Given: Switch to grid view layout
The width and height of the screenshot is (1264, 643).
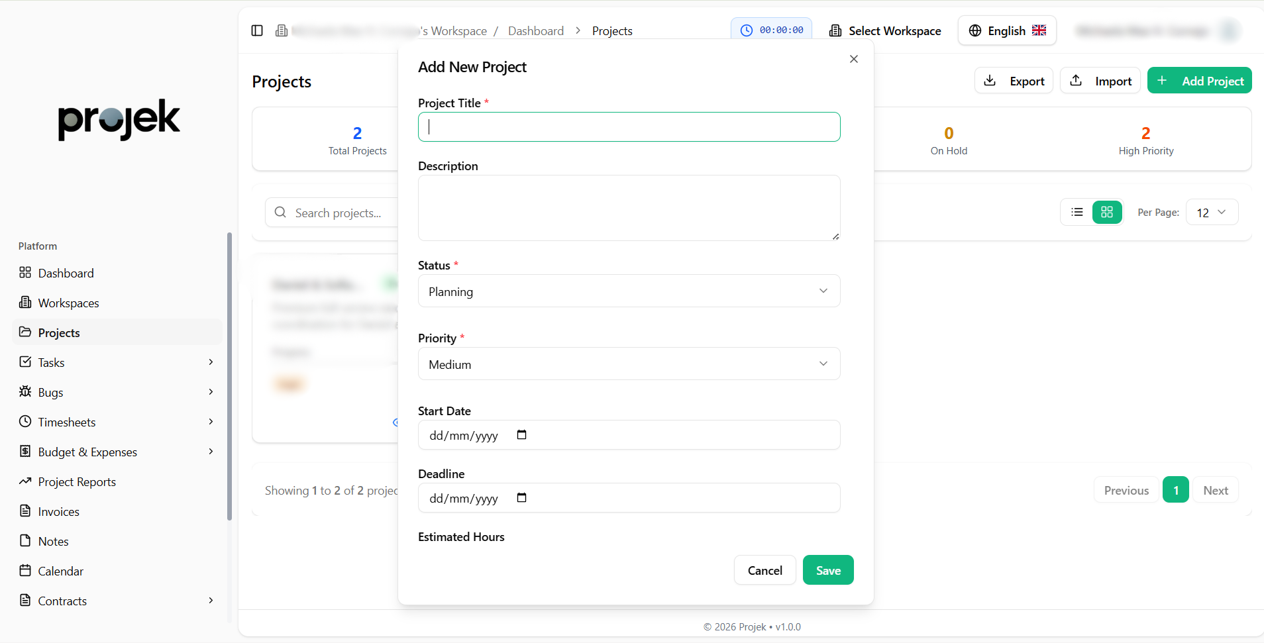Looking at the screenshot, I should [x=1106, y=212].
